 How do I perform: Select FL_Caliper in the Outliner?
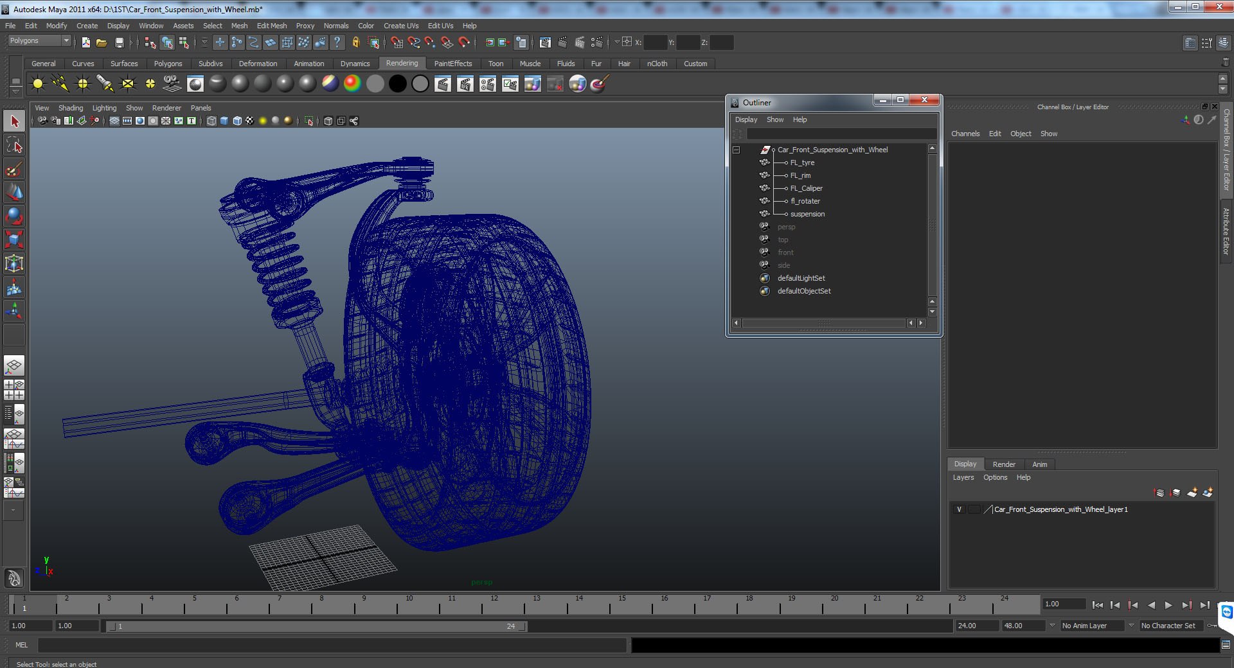point(806,188)
